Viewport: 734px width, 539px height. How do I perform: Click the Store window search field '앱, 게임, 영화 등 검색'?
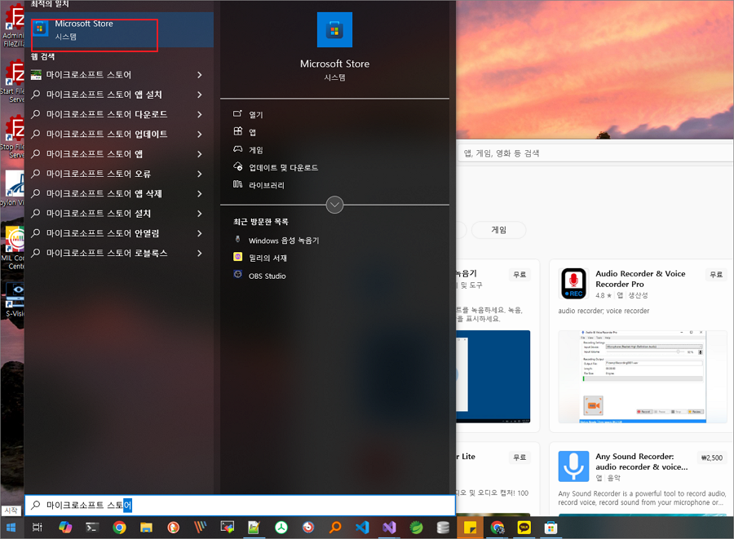[595, 153]
